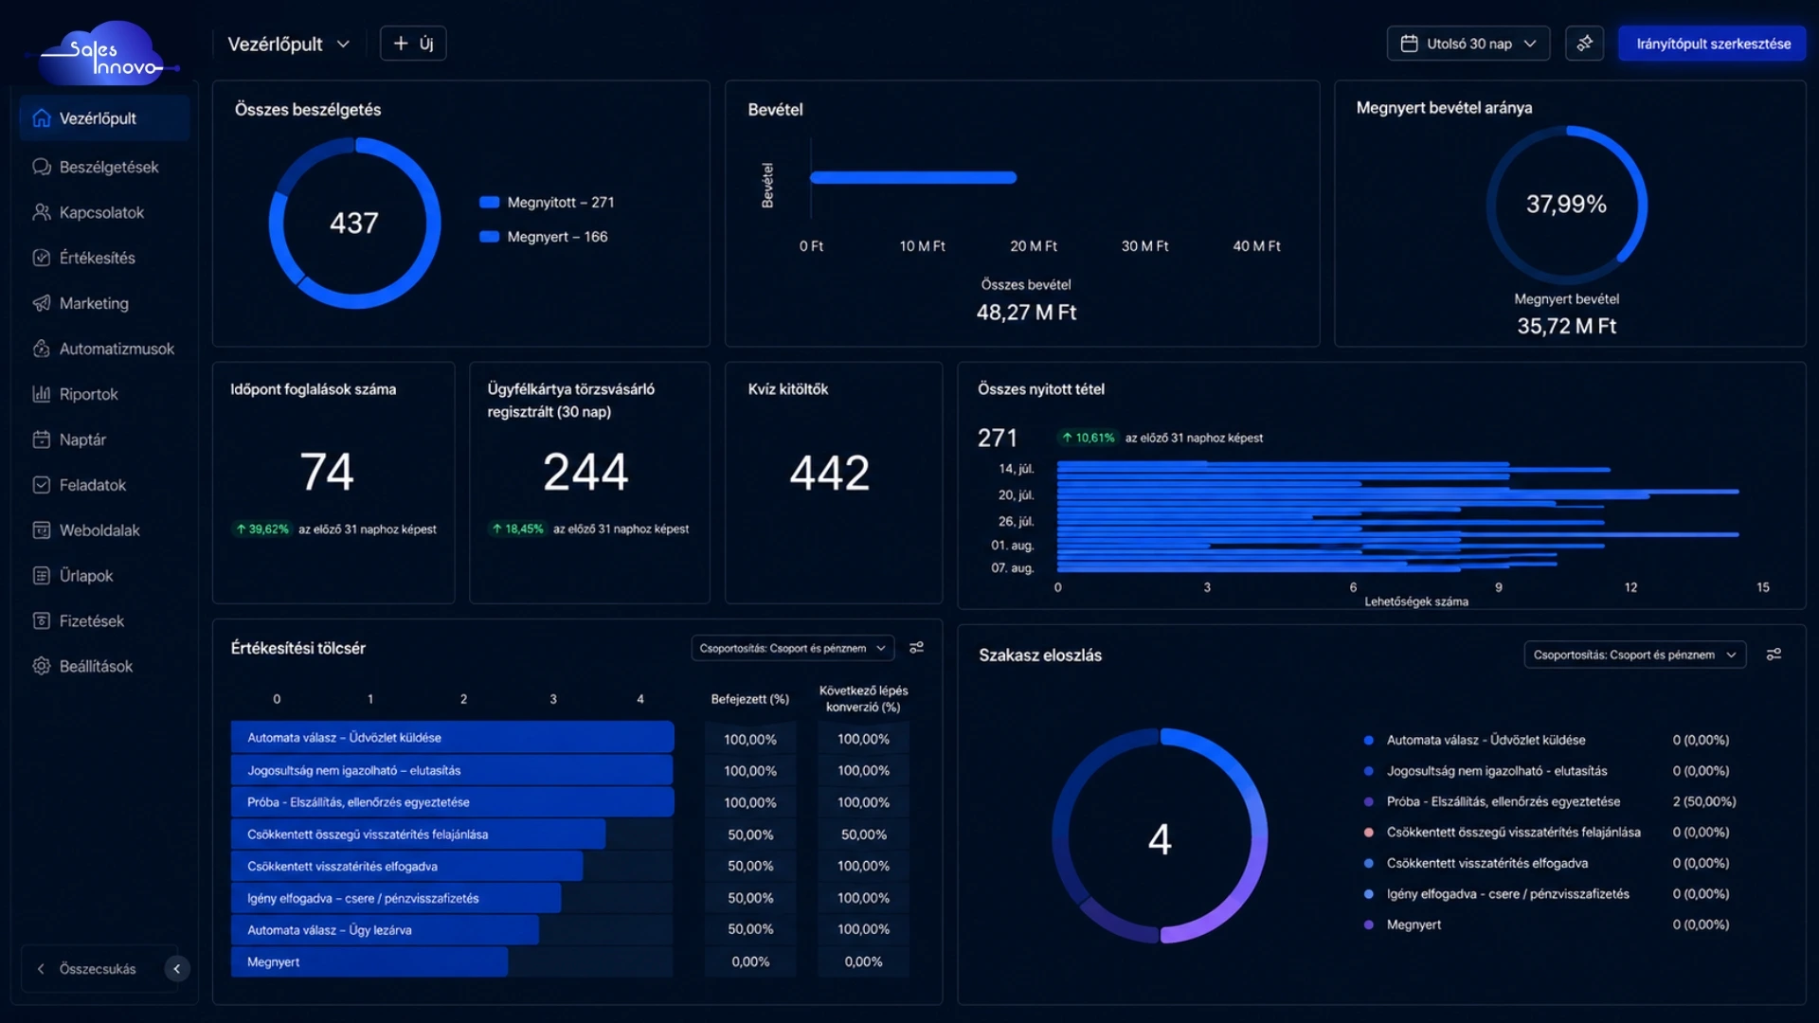The width and height of the screenshot is (1819, 1023).
Task: Click the 442 Kvíz kitöltők value
Action: point(830,473)
